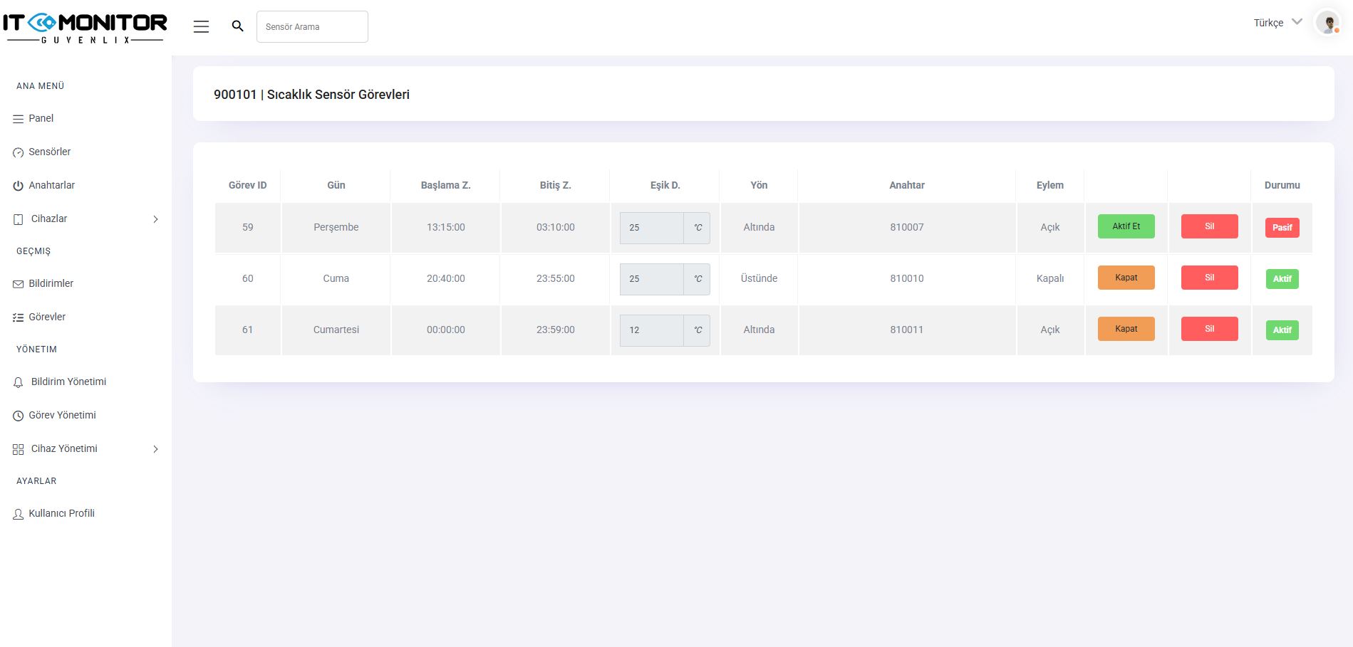This screenshot has height=647, width=1353.
Task: Focus the Sensör Arama search field
Action: [312, 27]
